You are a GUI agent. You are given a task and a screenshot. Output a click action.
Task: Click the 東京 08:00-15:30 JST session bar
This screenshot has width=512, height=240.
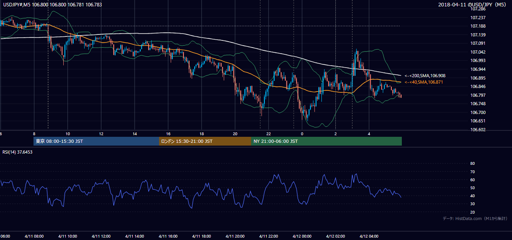pos(96,141)
